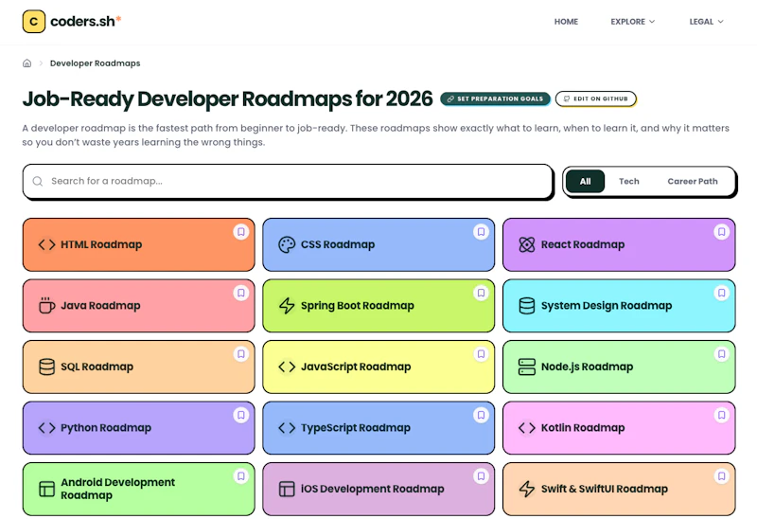Bookmark the Node.js Roadmap card
The image size is (757, 519).
point(721,354)
